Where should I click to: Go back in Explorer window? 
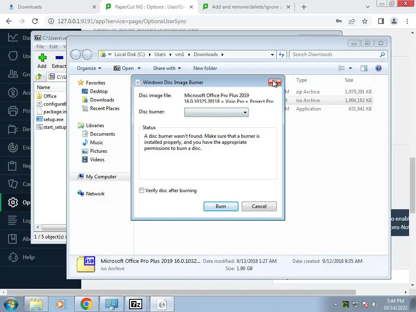tap(76, 54)
